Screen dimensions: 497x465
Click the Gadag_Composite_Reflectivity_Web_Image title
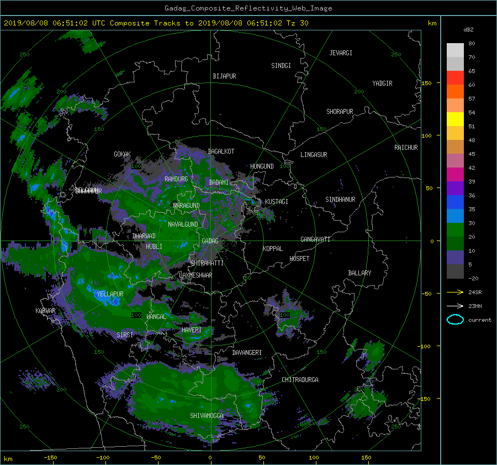pos(248,8)
